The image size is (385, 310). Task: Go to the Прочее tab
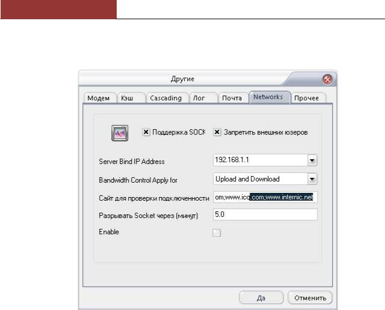pos(308,98)
